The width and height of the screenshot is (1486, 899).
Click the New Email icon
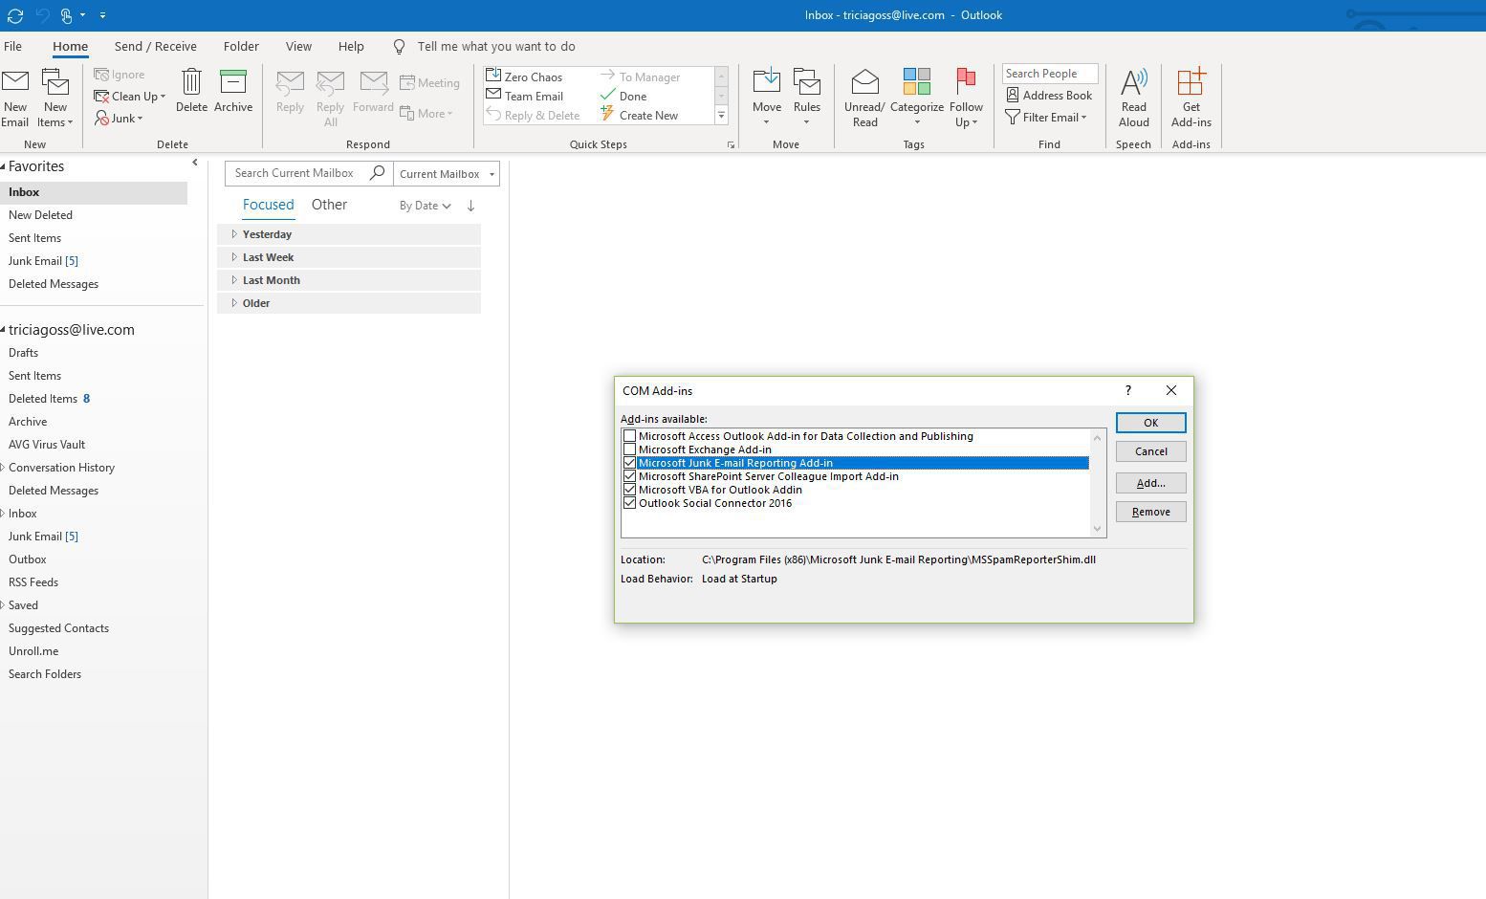coord(15,82)
